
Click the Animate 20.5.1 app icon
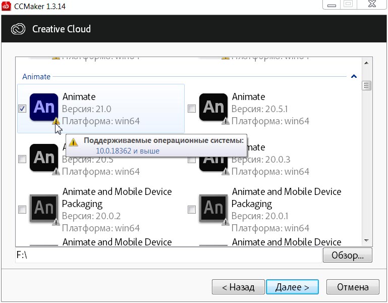pyautogui.click(x=213, y=107)
